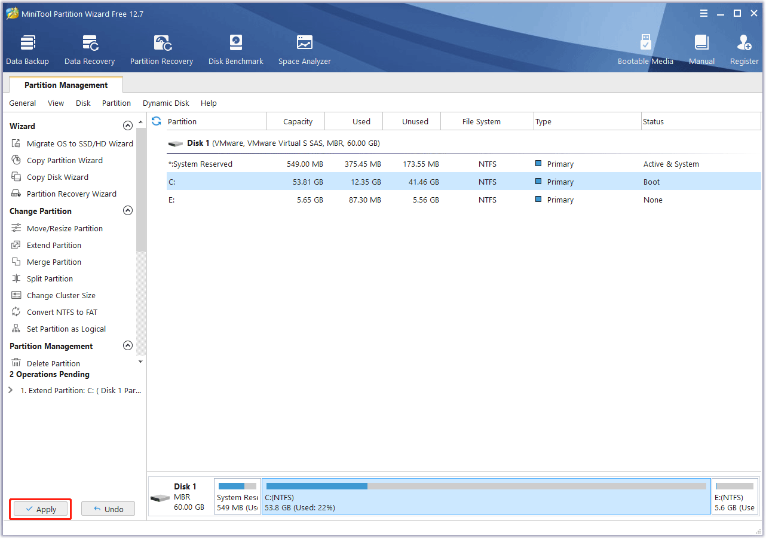
Task: Expand the pending Extend Partition operation
Action: tap(10, 390)
